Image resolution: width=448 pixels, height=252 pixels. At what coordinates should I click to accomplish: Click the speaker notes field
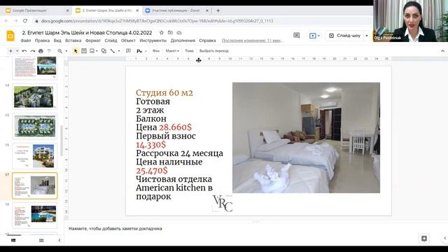point(115,229)
